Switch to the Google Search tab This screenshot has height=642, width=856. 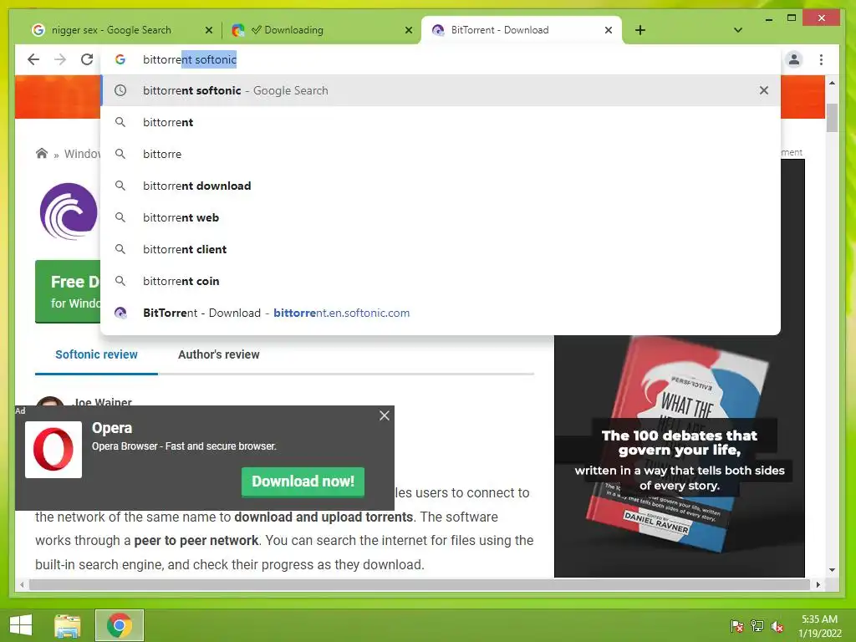(x=112, y=30)
